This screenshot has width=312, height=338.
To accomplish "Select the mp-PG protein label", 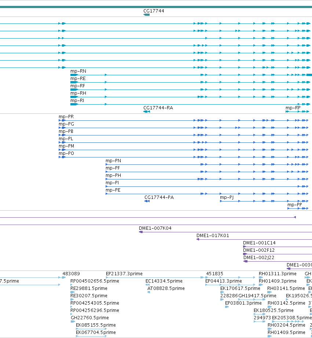I will click(66, 124).
